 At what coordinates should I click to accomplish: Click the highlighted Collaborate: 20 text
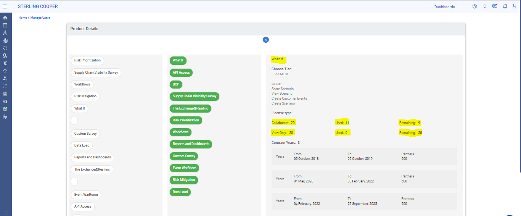(x=283, y=123)
